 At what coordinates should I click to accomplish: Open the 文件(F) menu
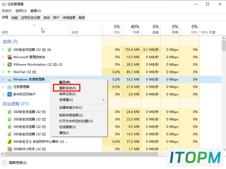click(x=7, y=11)
